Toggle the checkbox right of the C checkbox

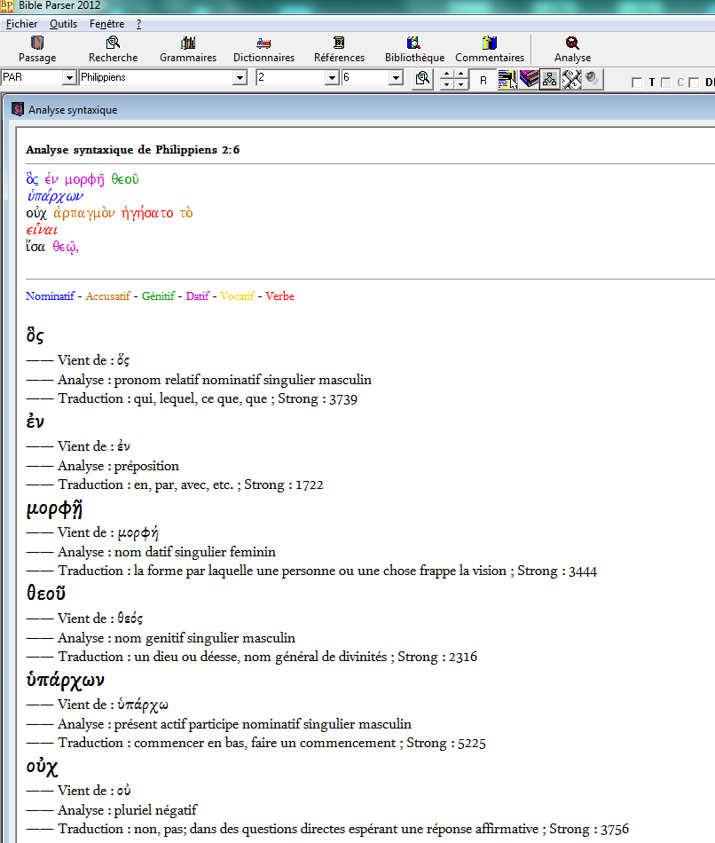(694, 83)
